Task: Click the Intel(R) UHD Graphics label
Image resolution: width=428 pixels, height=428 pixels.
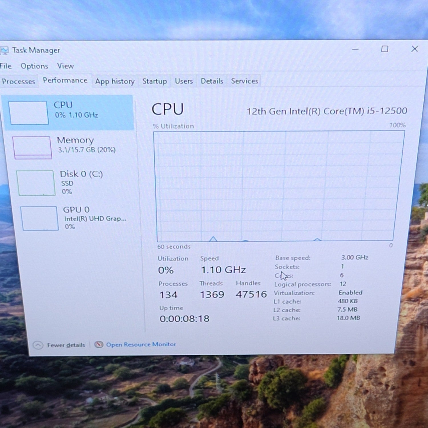Action: tap(95, 219)
